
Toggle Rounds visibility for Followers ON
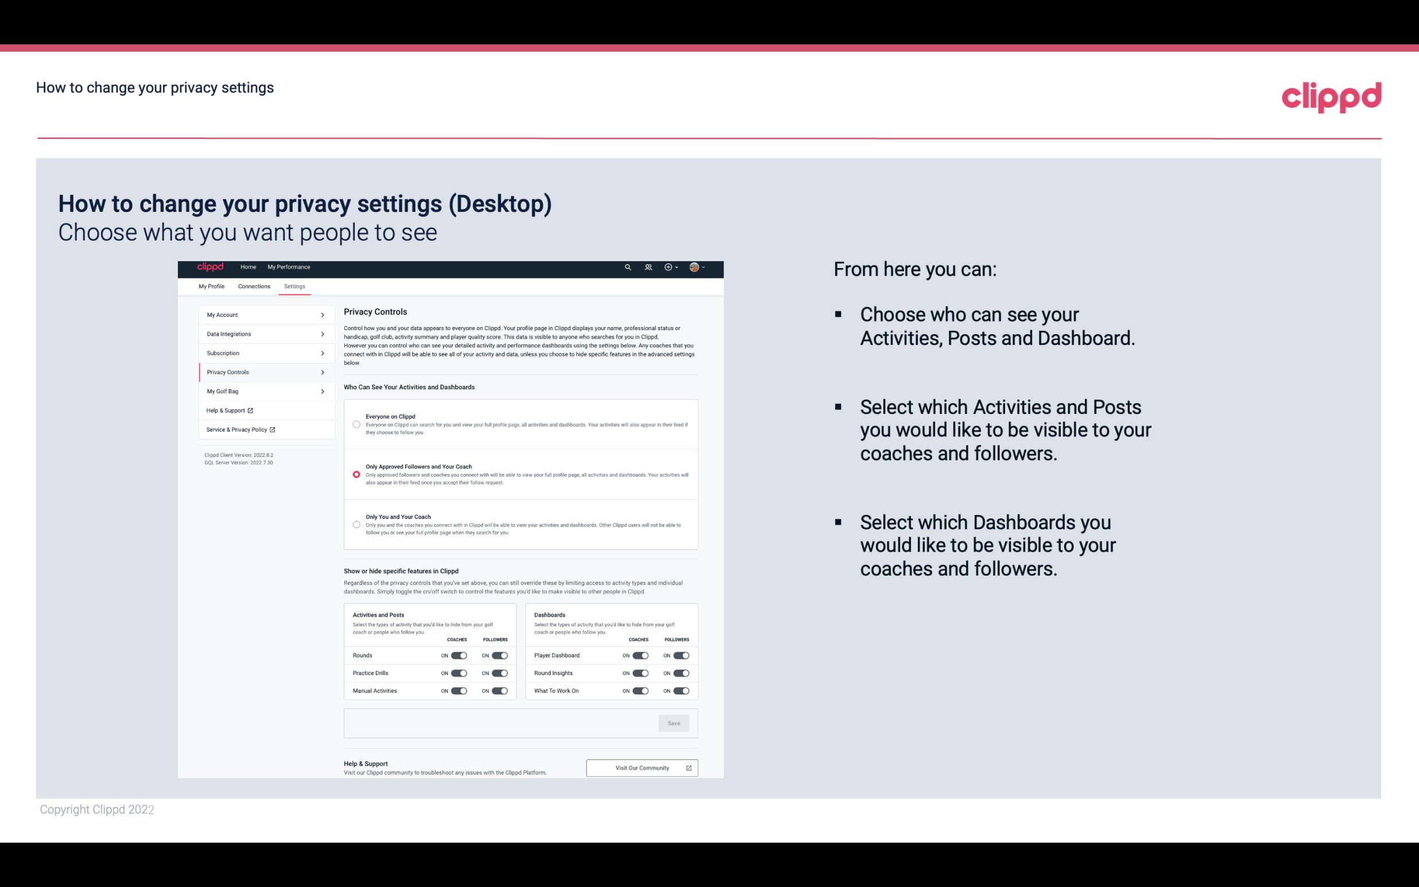click(499, 655)
